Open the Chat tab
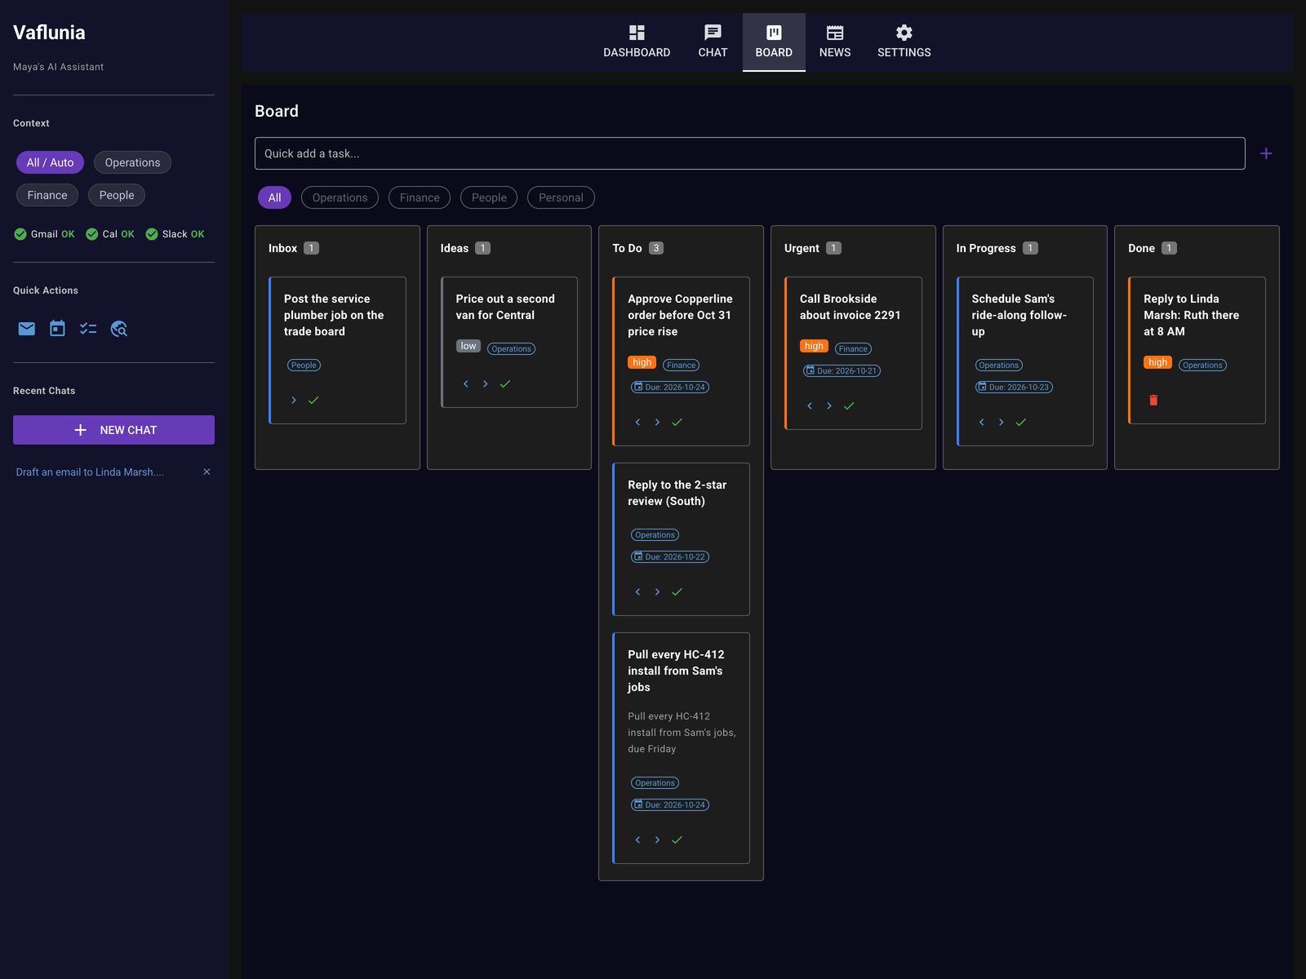This screenshot has height=979, width=1306. (713, 42)
